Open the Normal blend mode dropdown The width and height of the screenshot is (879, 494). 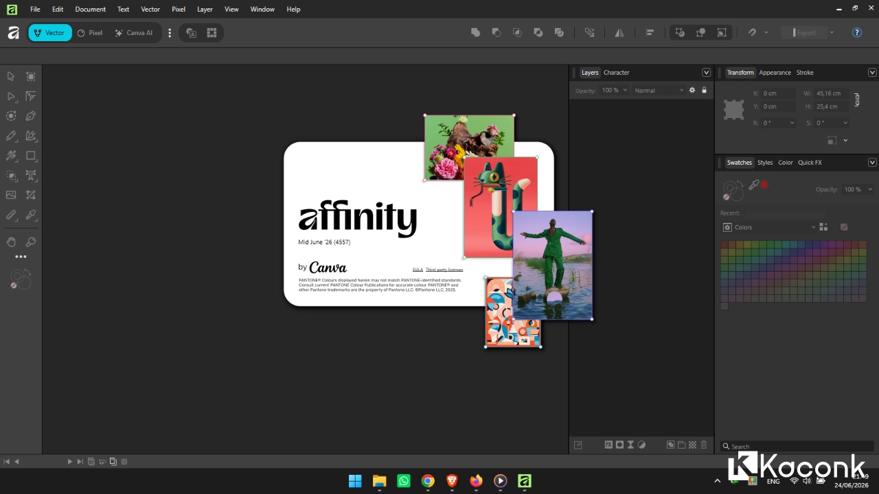659,90
